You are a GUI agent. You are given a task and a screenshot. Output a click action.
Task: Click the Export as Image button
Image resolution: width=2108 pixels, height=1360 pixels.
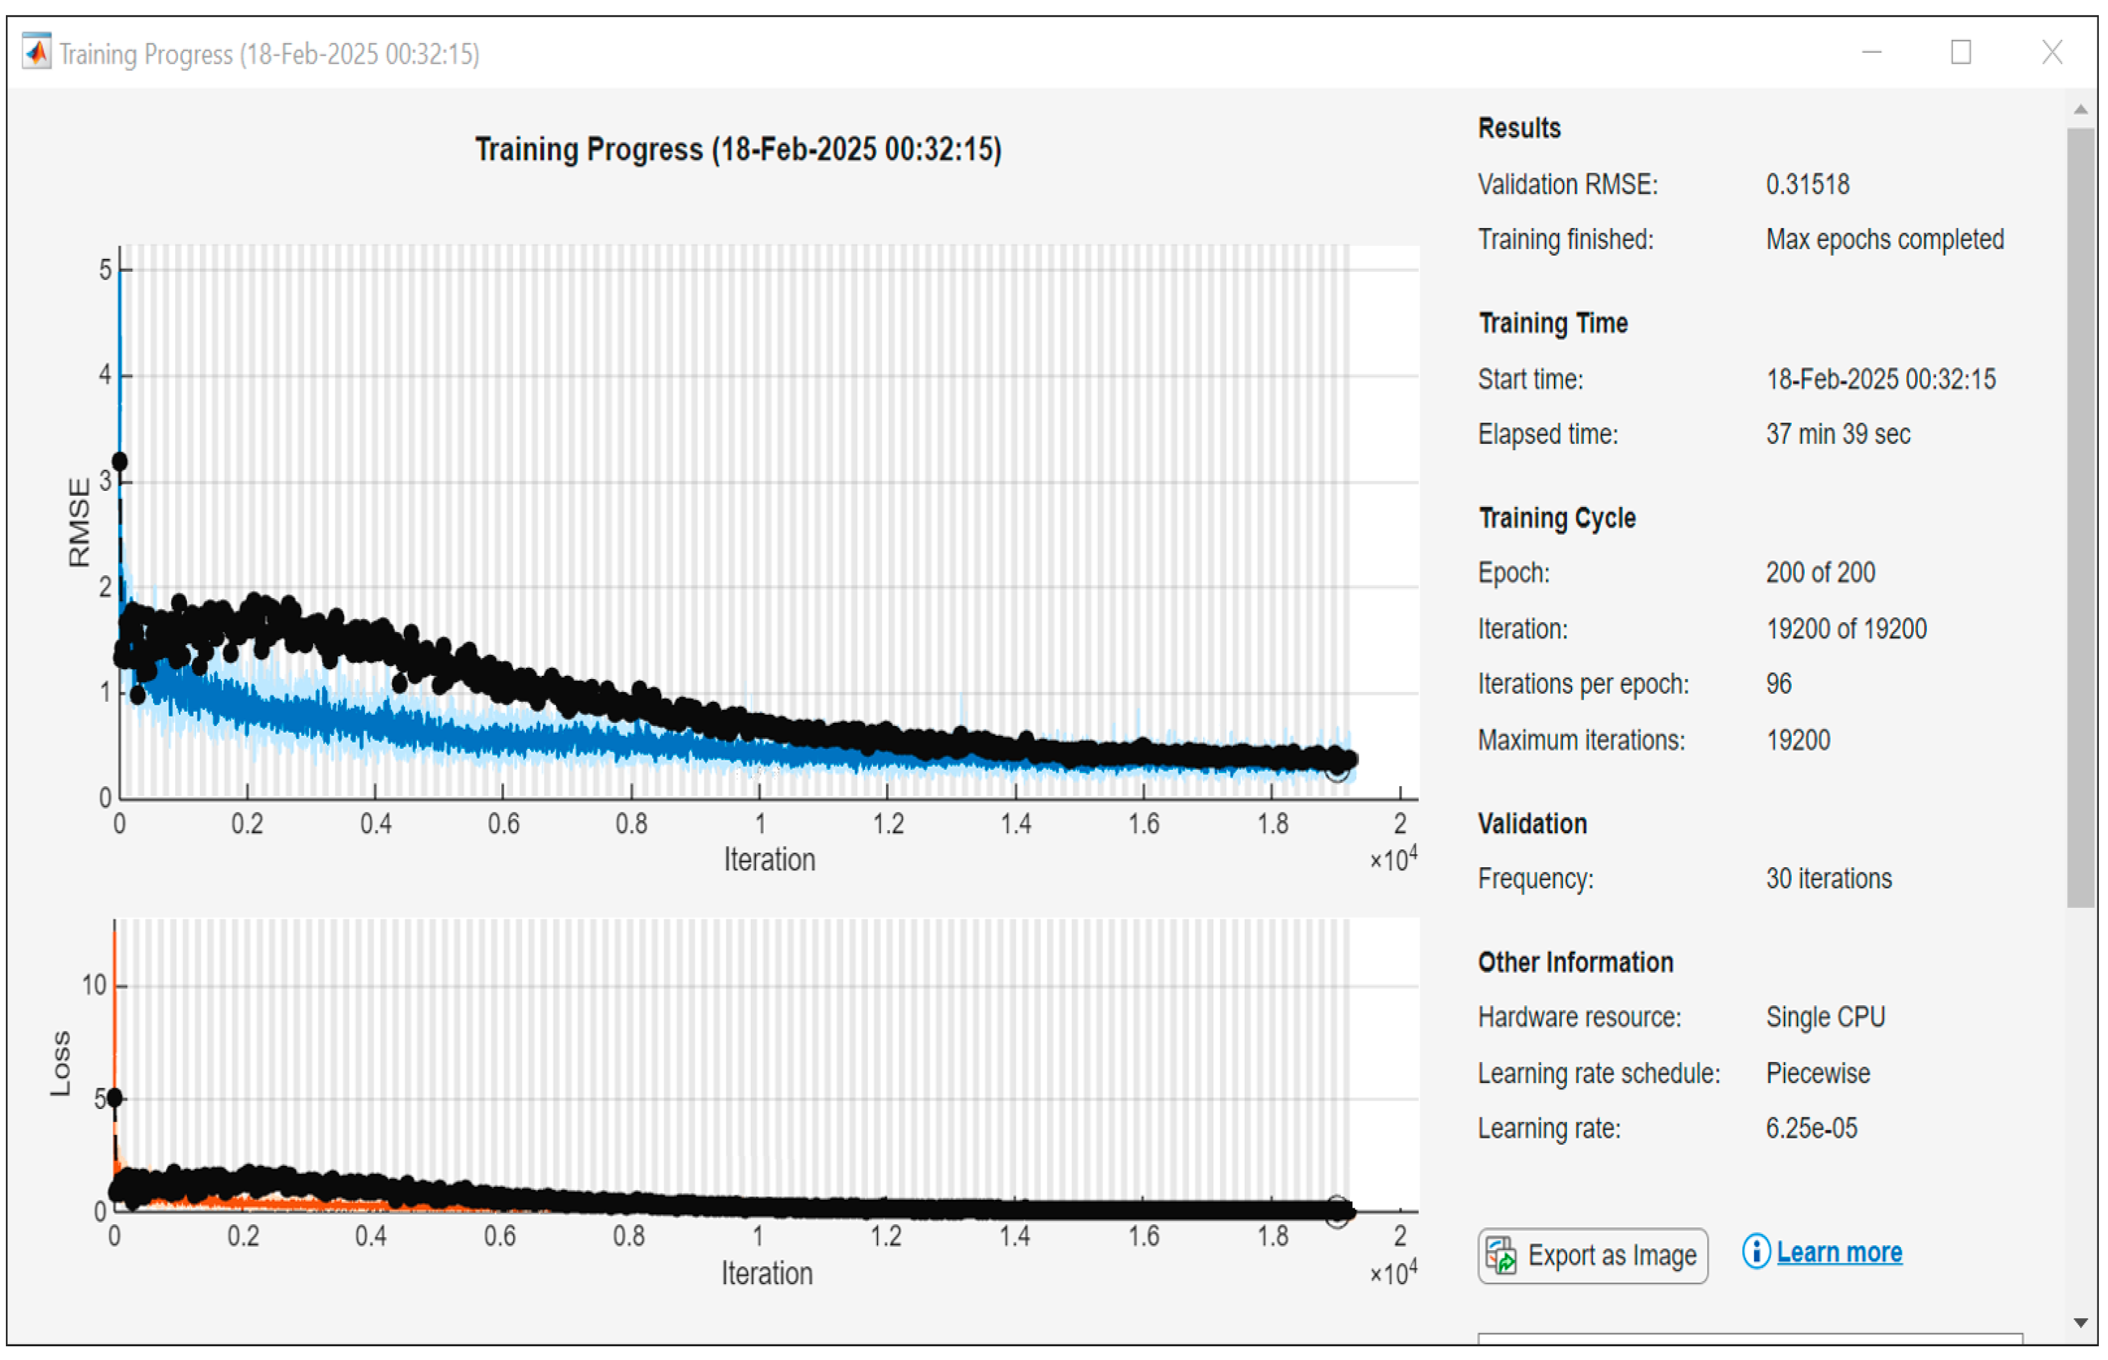click(1592, 1256)
